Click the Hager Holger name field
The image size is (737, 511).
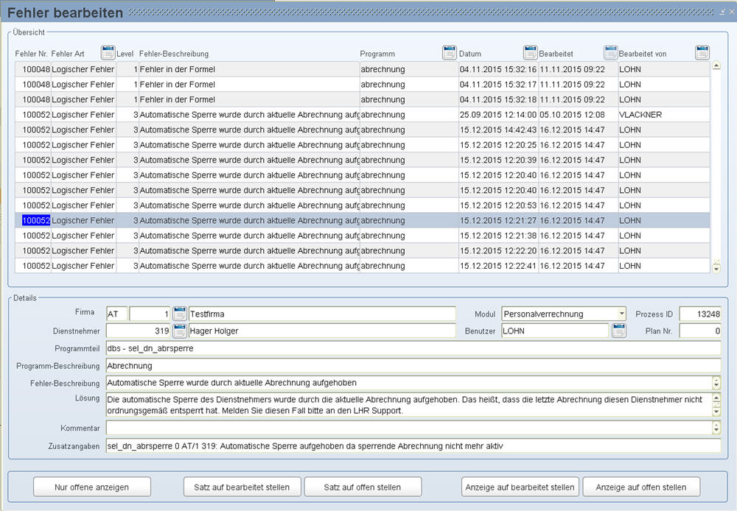click(x=322, y=331)
